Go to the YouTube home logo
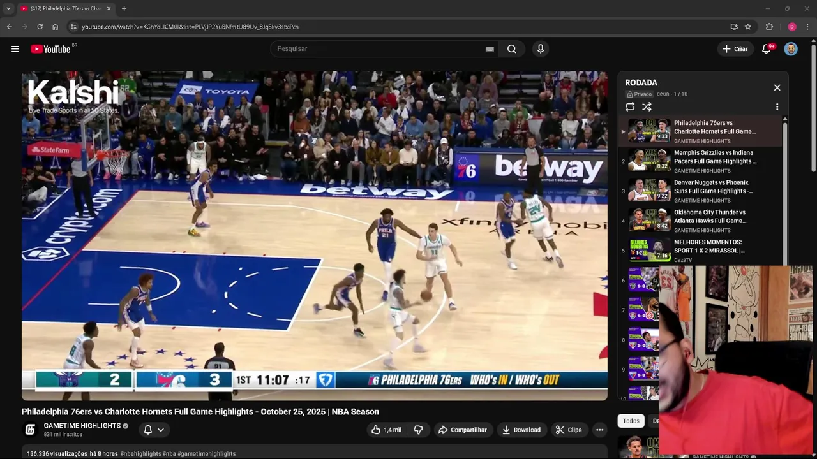Viewport: 817px width, 459px height. (50, 49)
